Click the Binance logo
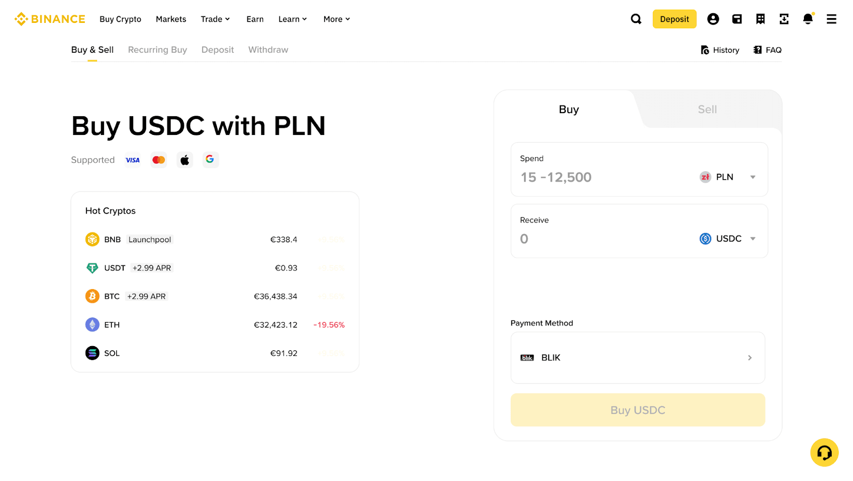 (50, 19)
